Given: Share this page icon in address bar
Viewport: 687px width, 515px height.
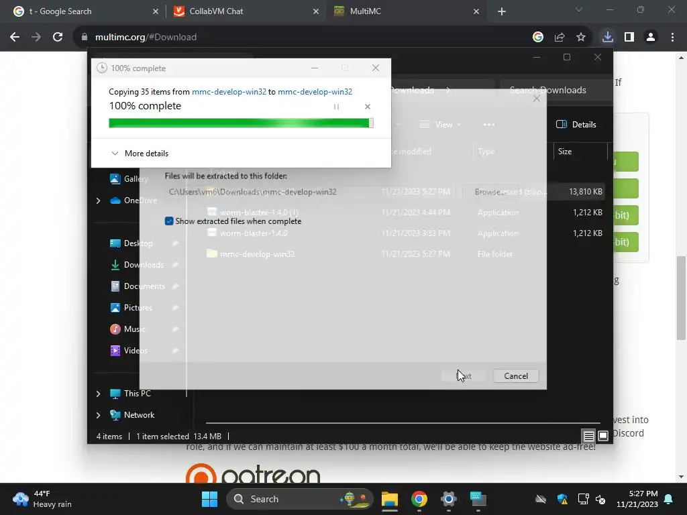Looking at the screenshot, I should pyautogui.click(x=560, y=38).
